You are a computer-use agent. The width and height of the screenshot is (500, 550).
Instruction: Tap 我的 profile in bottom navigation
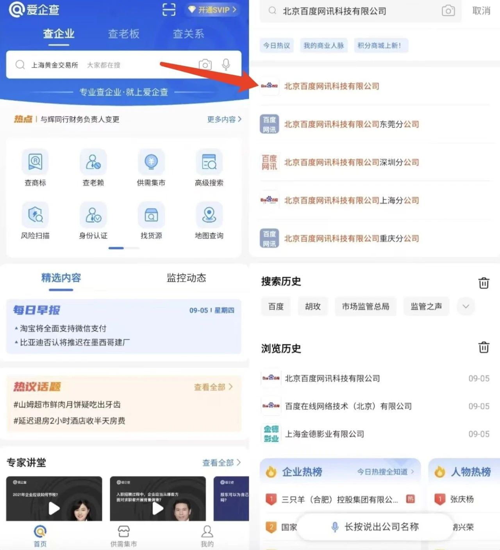click(x=207, y=536)
